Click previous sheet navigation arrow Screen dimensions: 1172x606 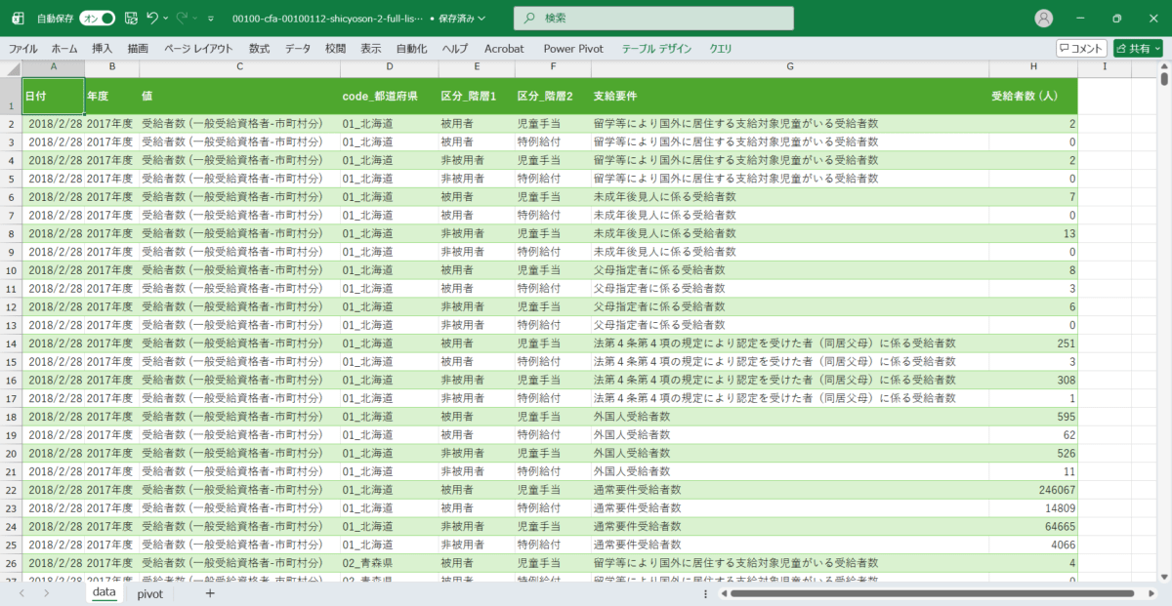[x=20, y=593]
